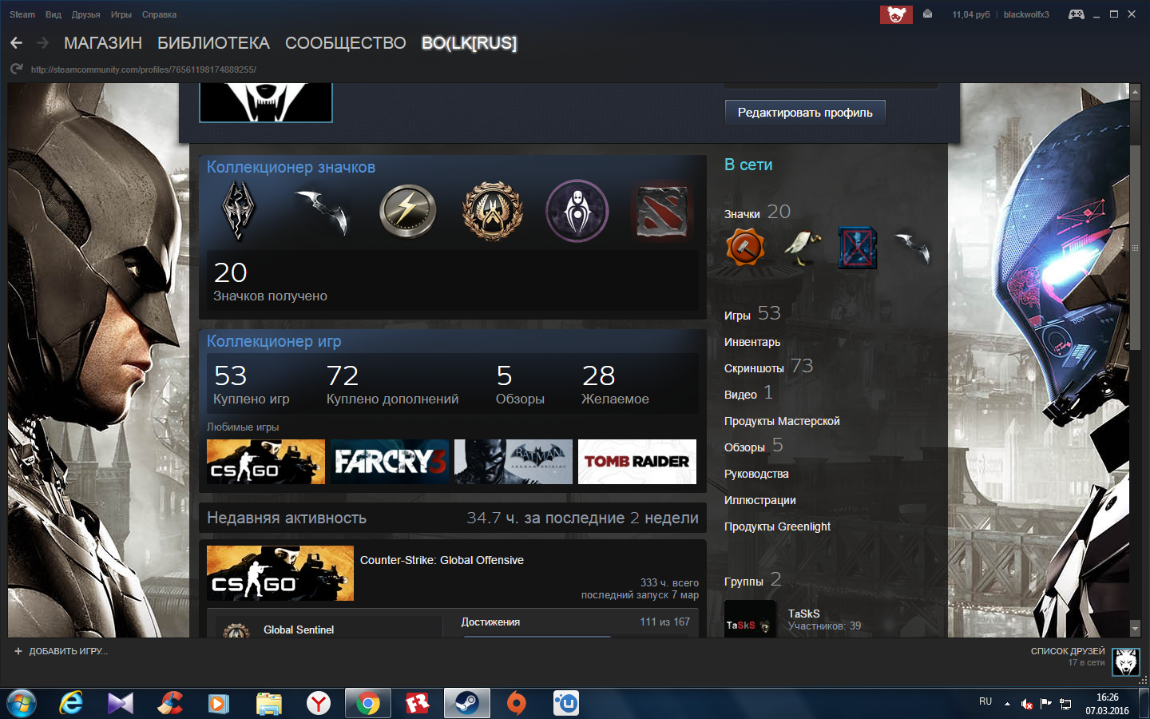
Task: Click ДОБАВИТЬ ИГРУ... label
Action: click(x=69, y=651)
